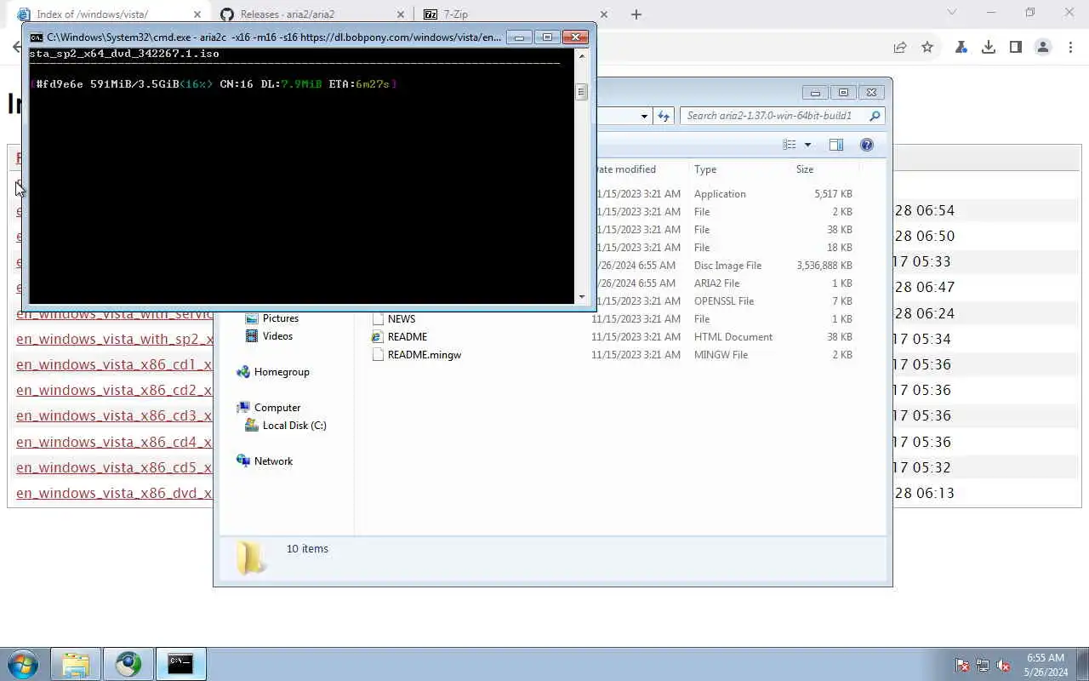Open the en_windows_vista_x86_cd3 link

click(x=114, y=415)
